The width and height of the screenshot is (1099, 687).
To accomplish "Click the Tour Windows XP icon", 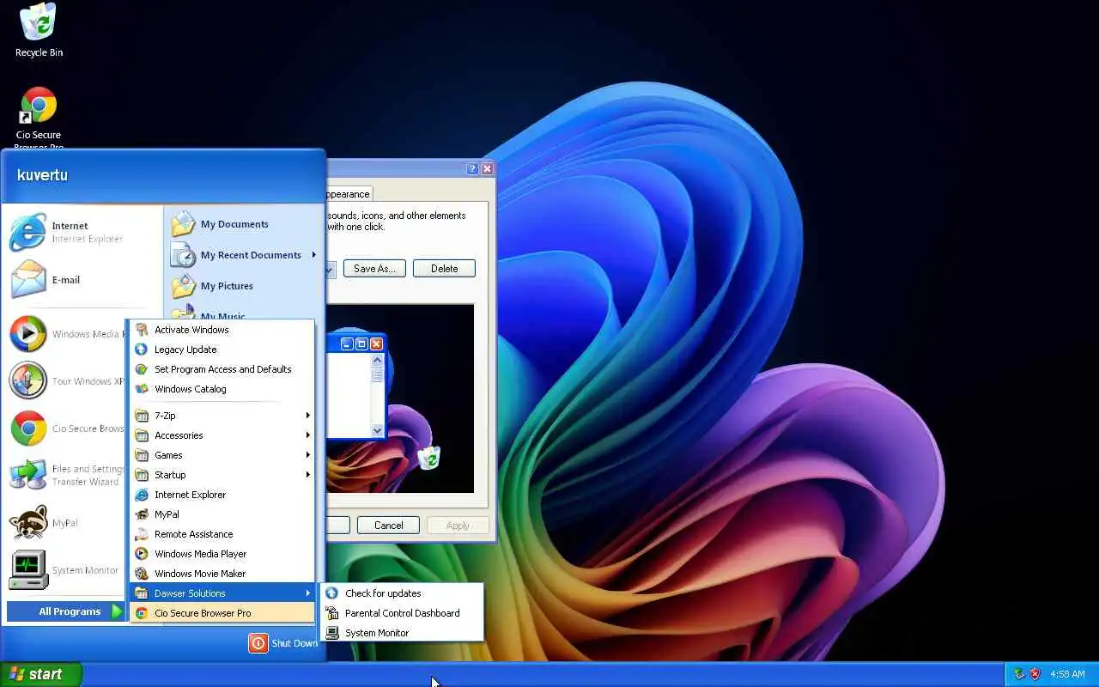I will (x=27, y=381).
